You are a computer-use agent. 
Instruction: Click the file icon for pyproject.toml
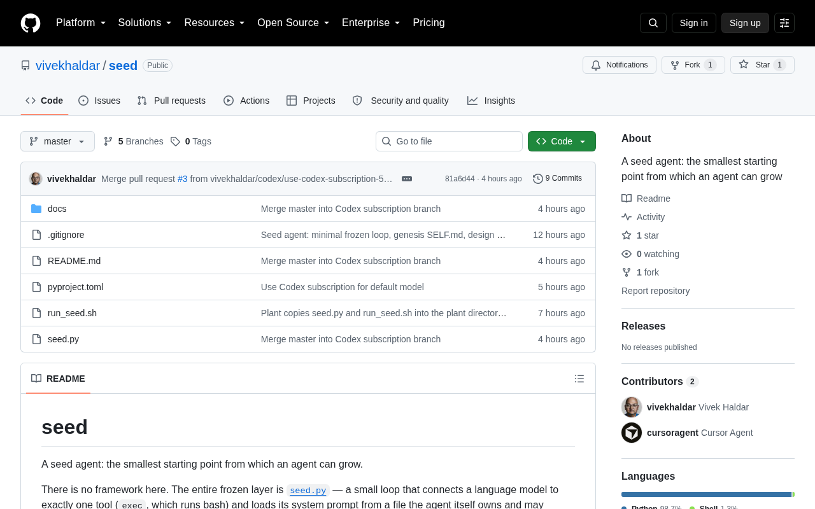(x=36, y=287)
